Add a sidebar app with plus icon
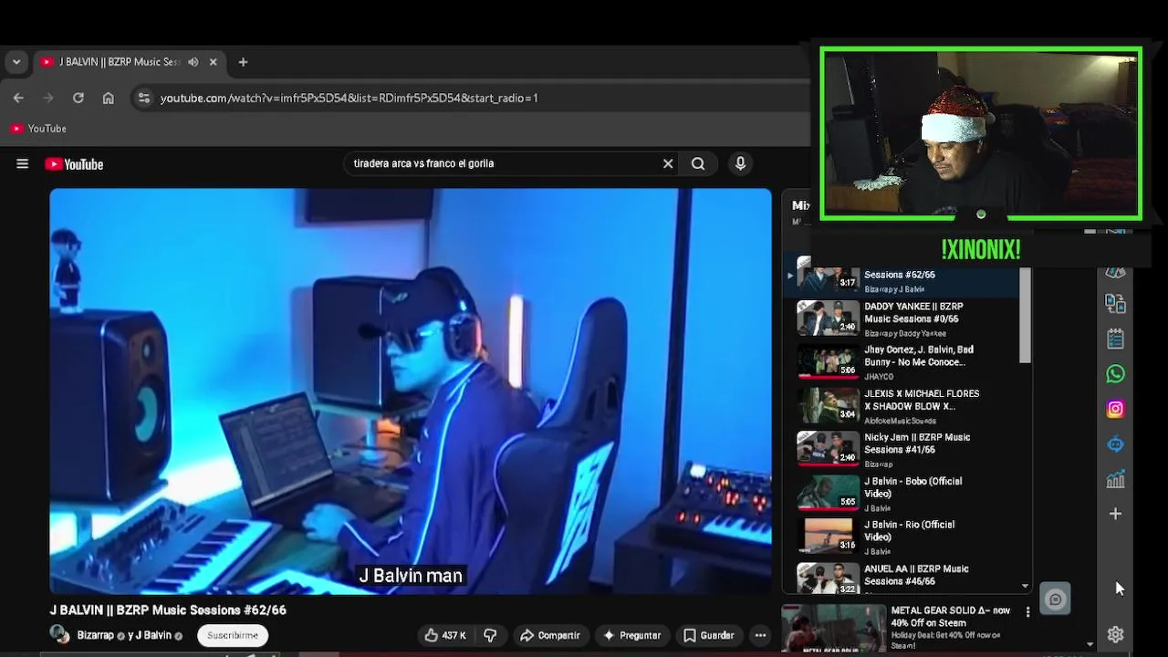 pos(1115,514)
